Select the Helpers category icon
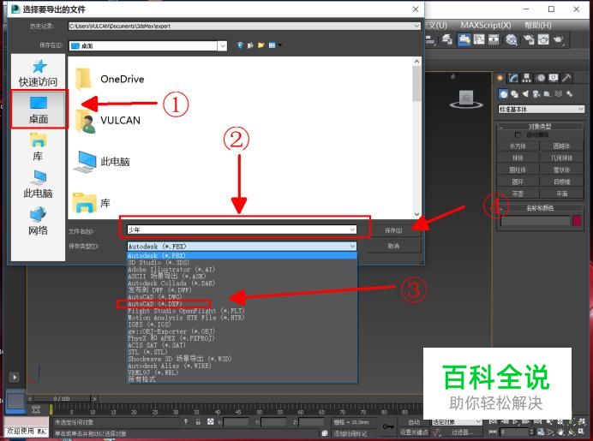 548,93
